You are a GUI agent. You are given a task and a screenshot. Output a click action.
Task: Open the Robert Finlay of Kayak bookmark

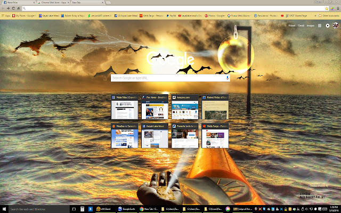pos(73,15)
